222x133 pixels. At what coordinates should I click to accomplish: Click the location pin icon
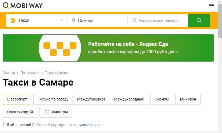73,21
